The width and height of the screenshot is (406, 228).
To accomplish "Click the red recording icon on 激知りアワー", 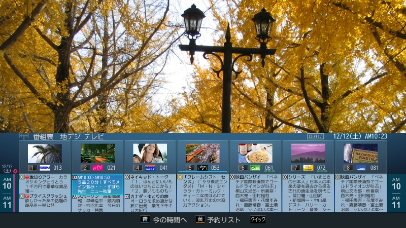I will coord(27,177).
